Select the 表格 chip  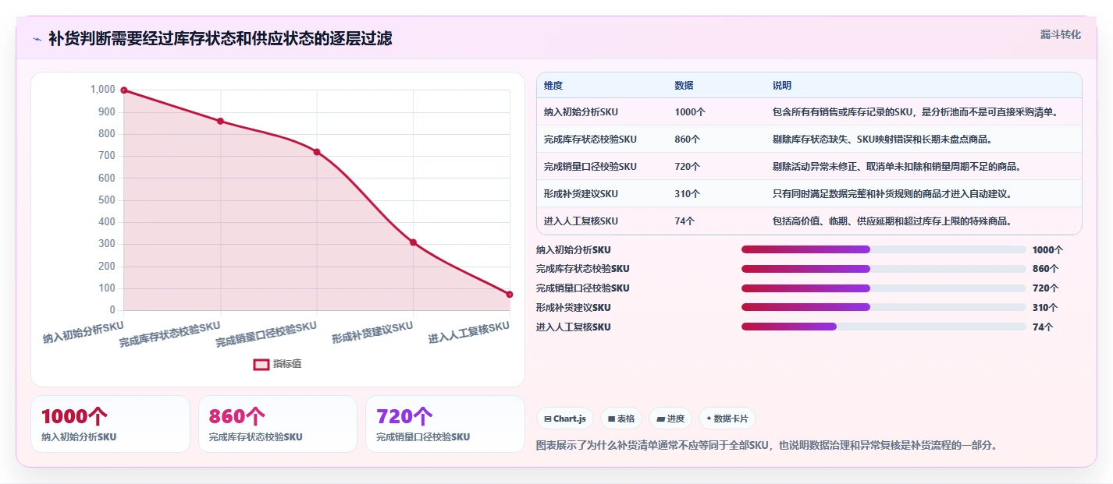coord(621,419)
